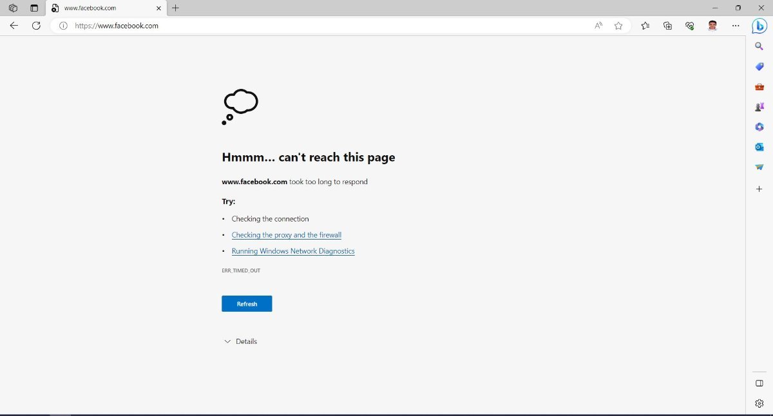This screenshot has width=773, height=416.
Task: Click the Checking the connection text
Action: pos(271,219)
